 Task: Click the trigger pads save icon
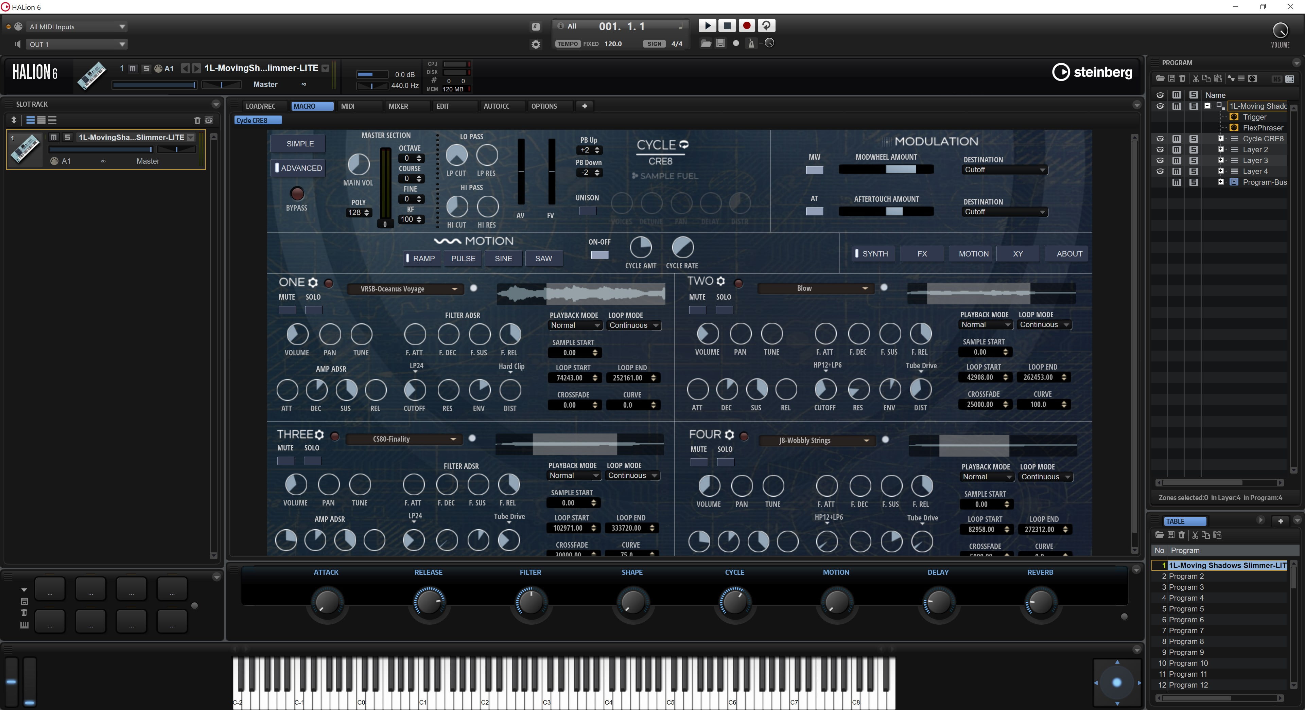tap(24, 601)
